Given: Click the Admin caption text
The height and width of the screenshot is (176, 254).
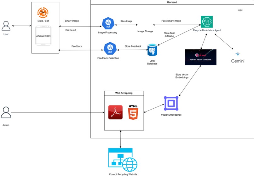Looking at the screenshot, I should pos(6,125).
